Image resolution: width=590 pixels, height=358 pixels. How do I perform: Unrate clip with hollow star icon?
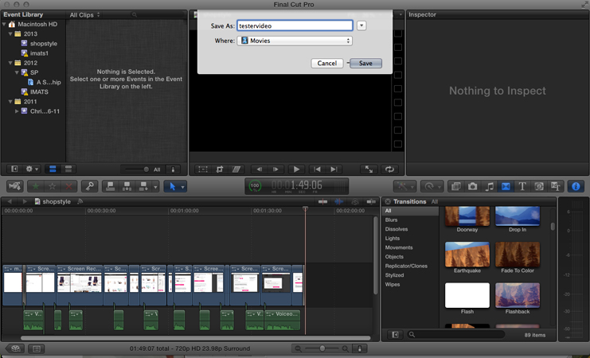[x=53, y=186]
